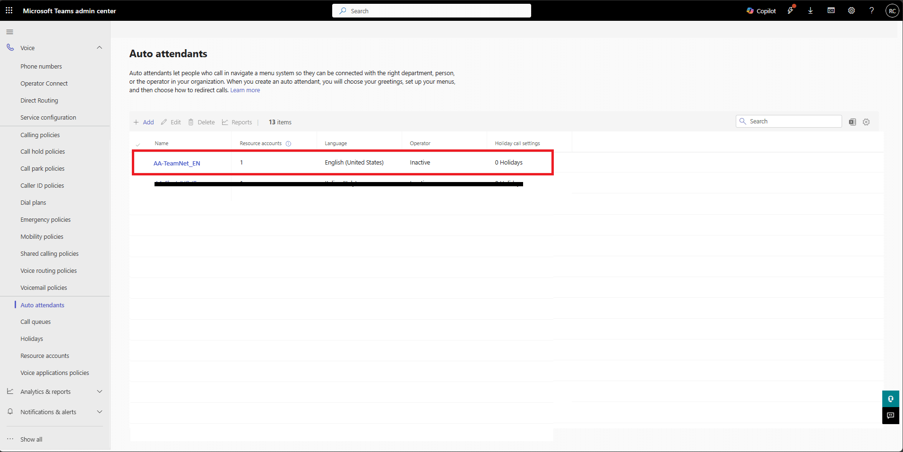Viewport: 903px width, 452px height.
Task: Open the app launcher waffle icon
Action: [x=9, y=10]
